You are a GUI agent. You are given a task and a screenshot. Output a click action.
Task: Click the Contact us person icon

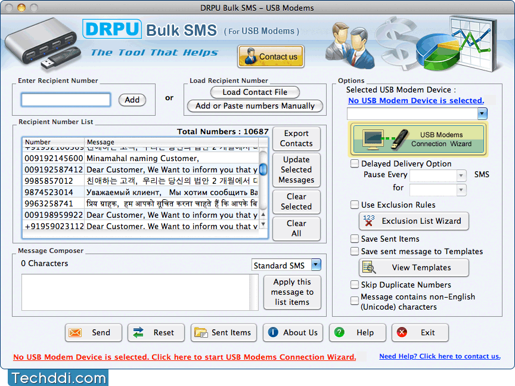[x=250, y=57]
